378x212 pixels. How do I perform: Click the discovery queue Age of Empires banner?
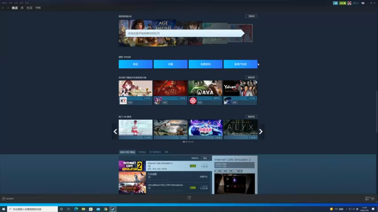point(147,33)
